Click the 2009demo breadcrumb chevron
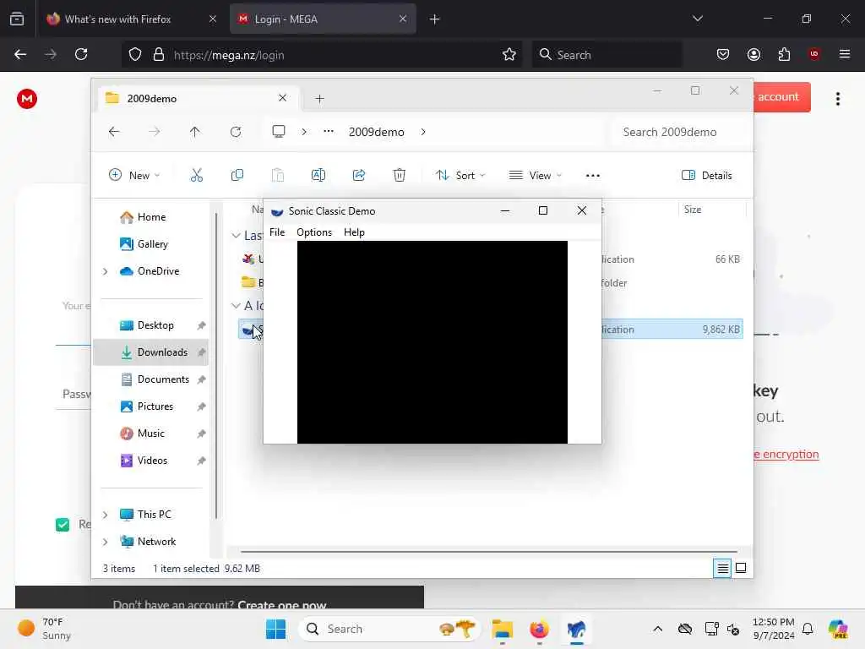The image size is (865, 649). [423, 132]
